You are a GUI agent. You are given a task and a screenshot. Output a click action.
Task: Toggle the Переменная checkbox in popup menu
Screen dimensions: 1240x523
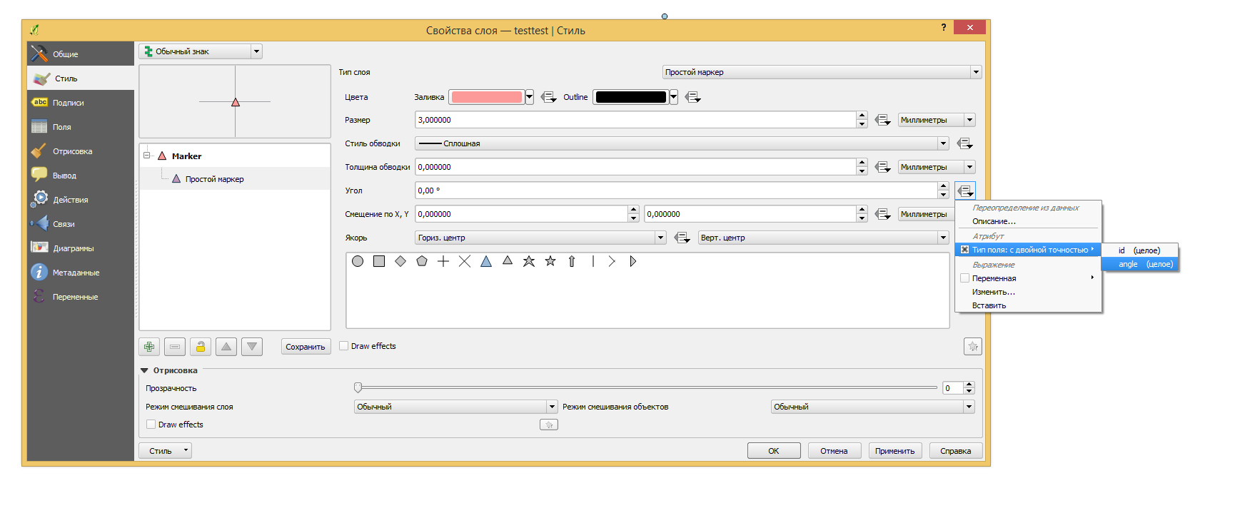(x=965, y=278)
